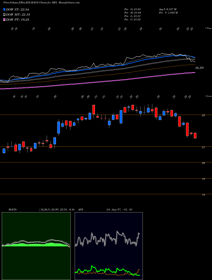Click the magenta DOW PT legend swatch
The width and height of the screenshot is (212, 280).
click(x=4, y=20)
